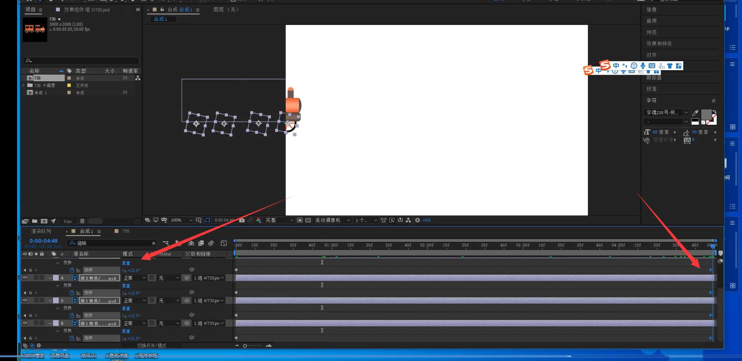Click the current time 0:00:04:49 display
The height and width of the screenshot is (361, 742).
click(x=44, y=241)
